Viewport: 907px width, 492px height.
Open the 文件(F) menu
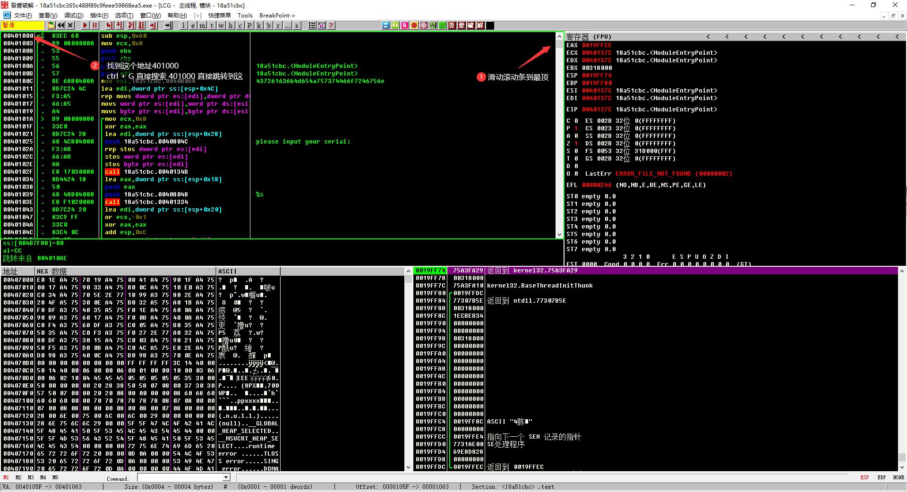pyautogui.click(x=23, y=16)
